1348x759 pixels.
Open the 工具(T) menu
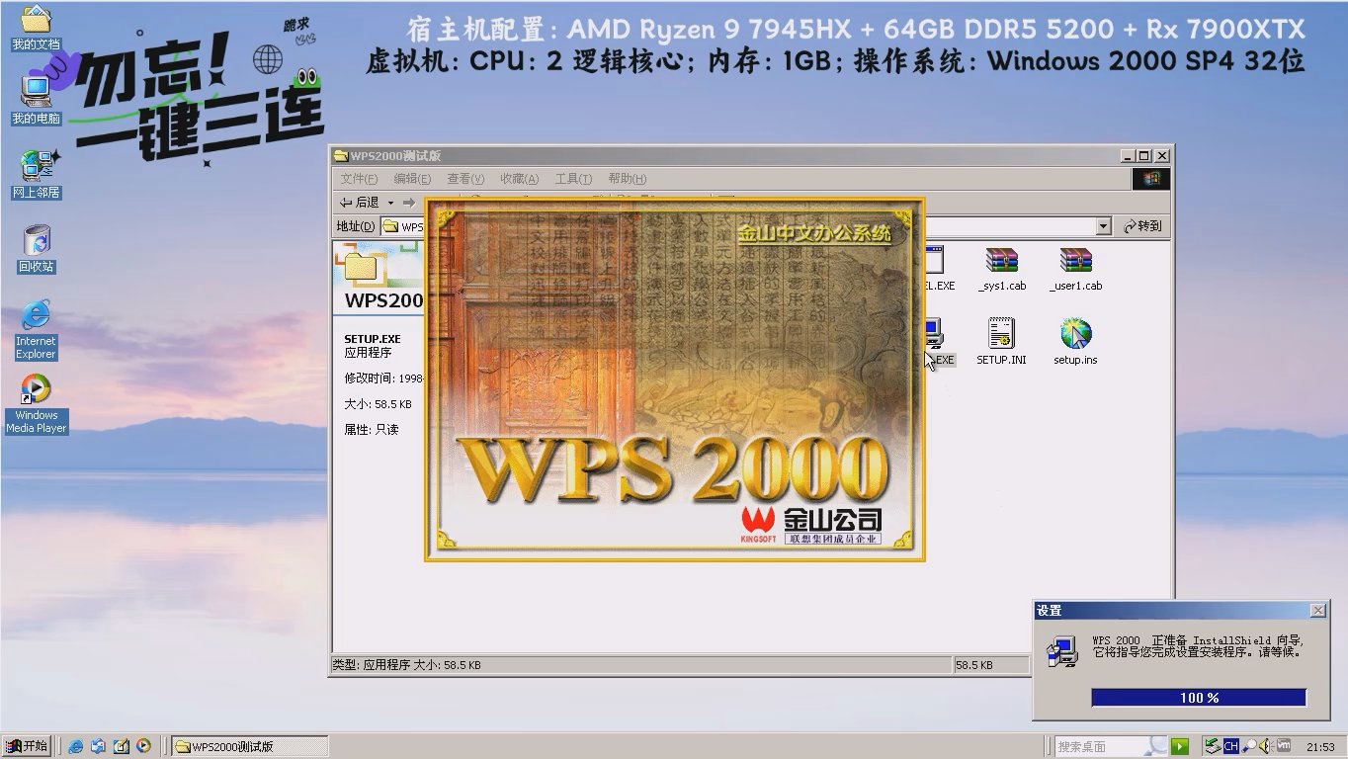click(x=573, y=179)
